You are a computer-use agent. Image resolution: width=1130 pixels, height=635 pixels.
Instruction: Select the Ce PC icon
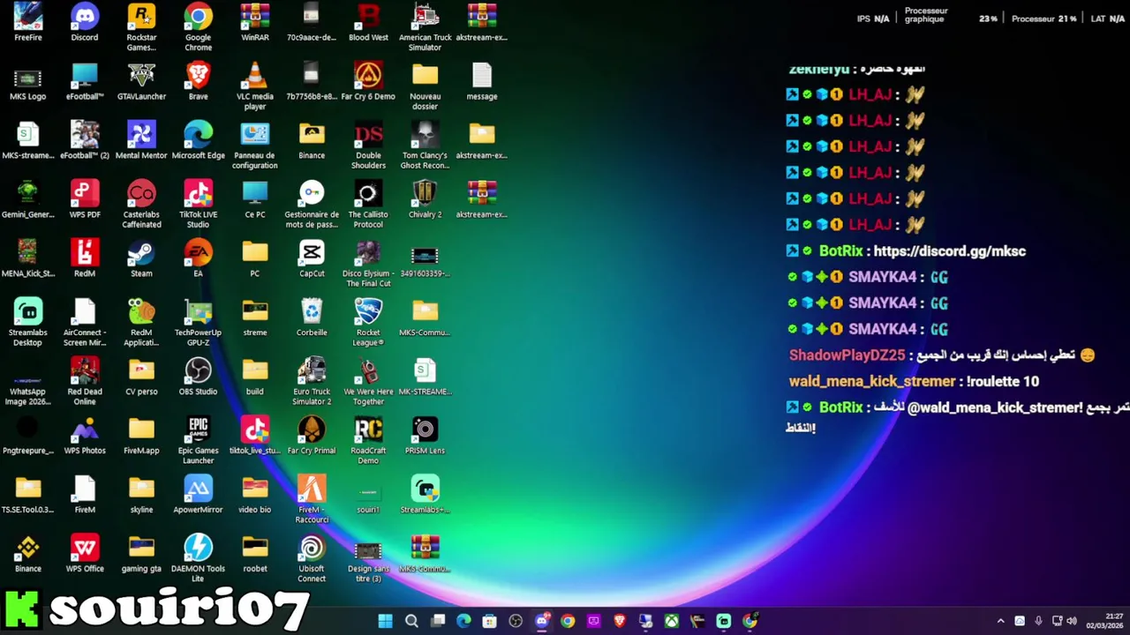pyautogui.click(x=255, y=199)
